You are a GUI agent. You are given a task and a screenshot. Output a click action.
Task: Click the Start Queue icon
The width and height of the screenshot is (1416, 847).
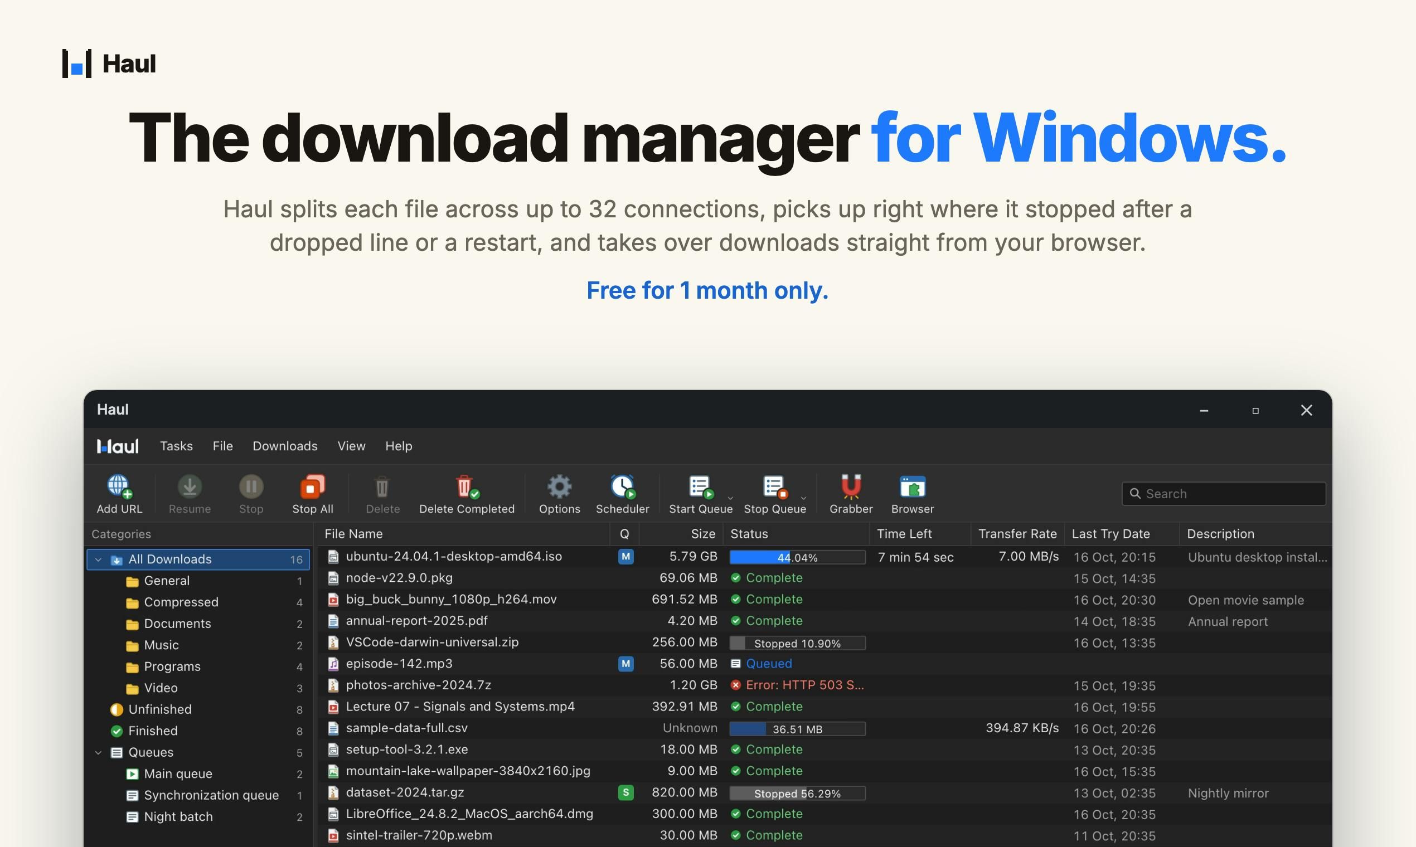tap(701, 487)
